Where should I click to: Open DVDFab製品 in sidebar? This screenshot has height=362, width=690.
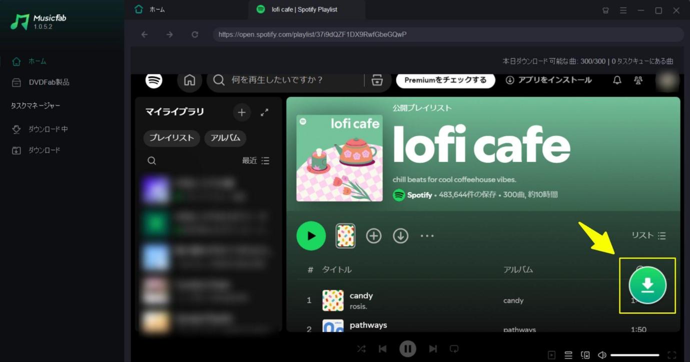pyautogui.click(x=41, y=82)
